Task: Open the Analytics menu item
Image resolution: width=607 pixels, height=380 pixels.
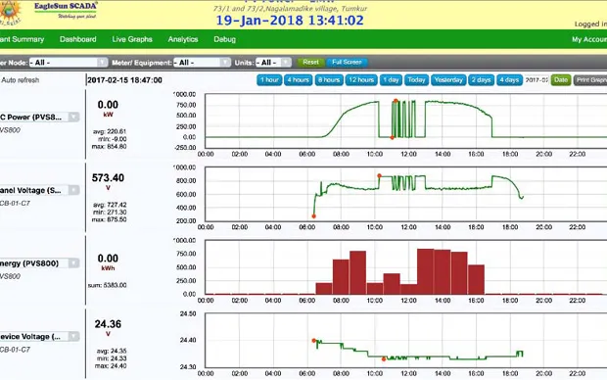Action: tap(183, 39)
